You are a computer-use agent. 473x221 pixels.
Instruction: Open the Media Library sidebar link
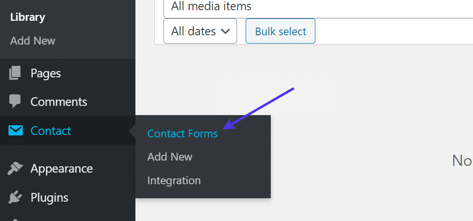pos(28,17)
